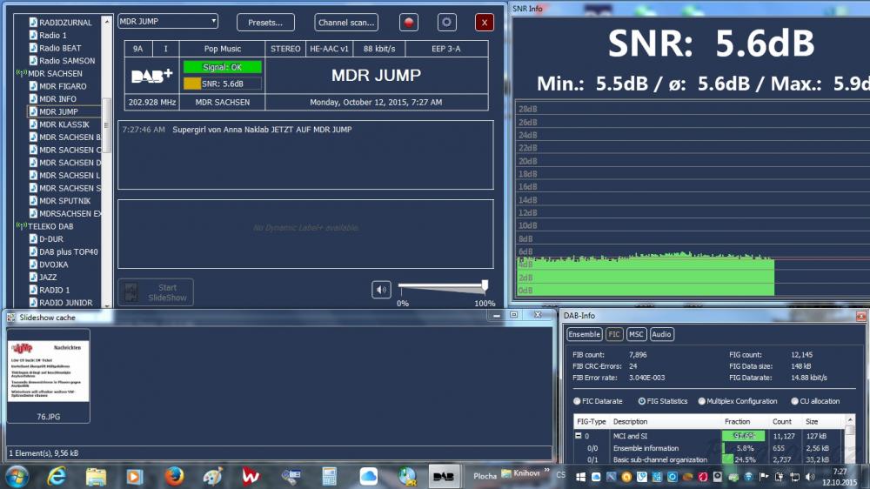Screen dimensions: 870x489
Task: Click the DVOJKA station icon
Action: tap(33, 265)
